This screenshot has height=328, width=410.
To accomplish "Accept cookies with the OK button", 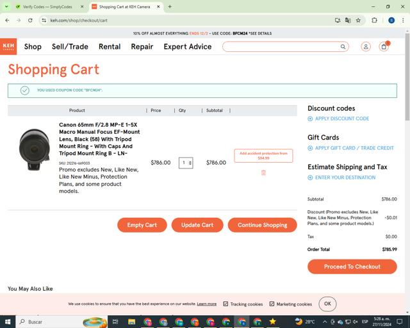I will (x=327, y=304).
